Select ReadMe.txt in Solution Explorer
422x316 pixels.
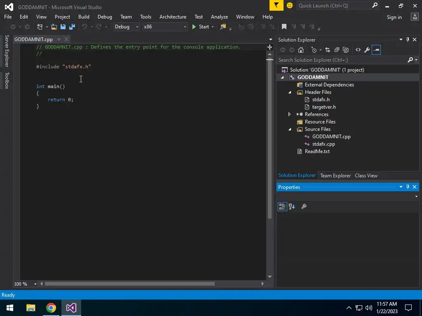coord(317,151)
